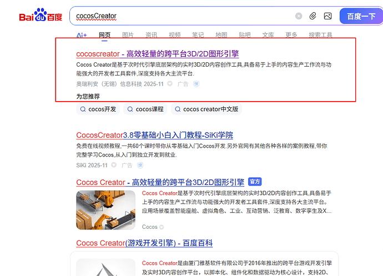This screenshot has height=276, width=383.
Task: Search suggestion cocos课程
Action: [x=145, y=109]
